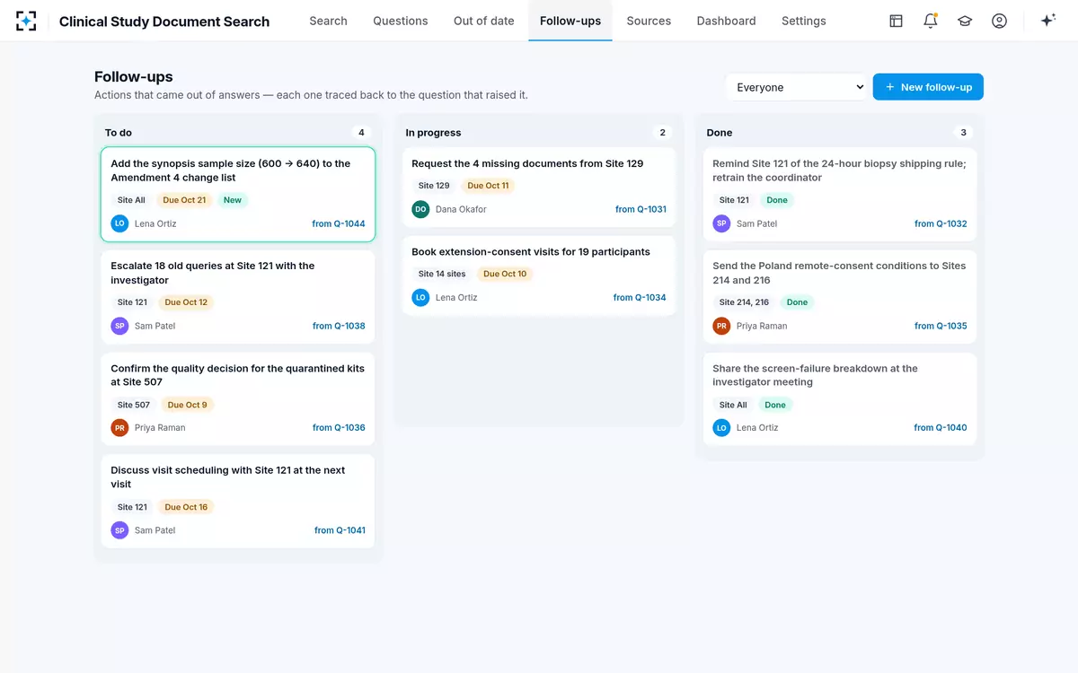The height and width of the screenshot is (673, 1078).
Task: Open the from Q-1036 link
Action: click(x=339, y=428)
